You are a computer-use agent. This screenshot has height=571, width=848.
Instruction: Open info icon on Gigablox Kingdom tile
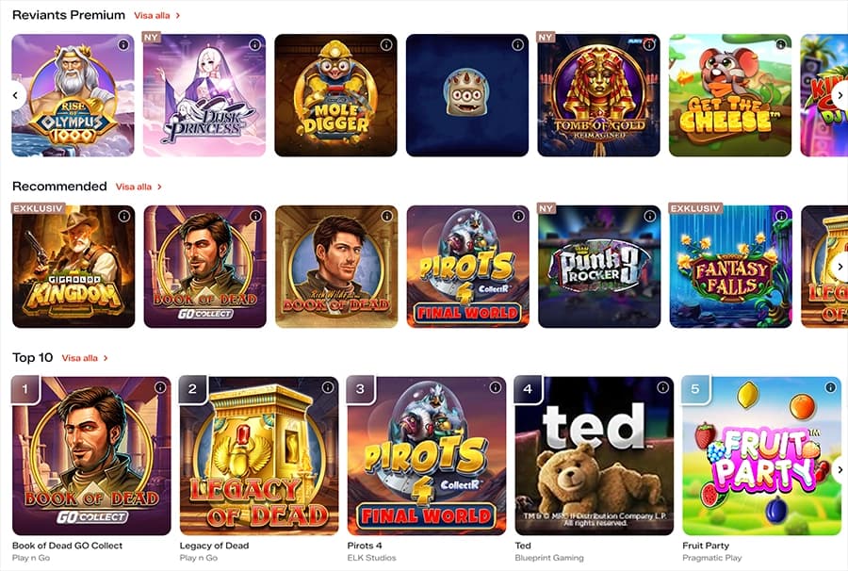(x=123, y=217)
